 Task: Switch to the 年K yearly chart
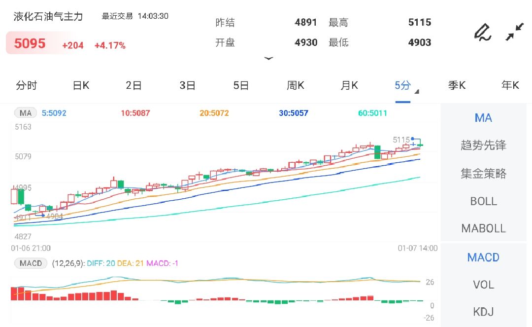[x=510, y=85]
